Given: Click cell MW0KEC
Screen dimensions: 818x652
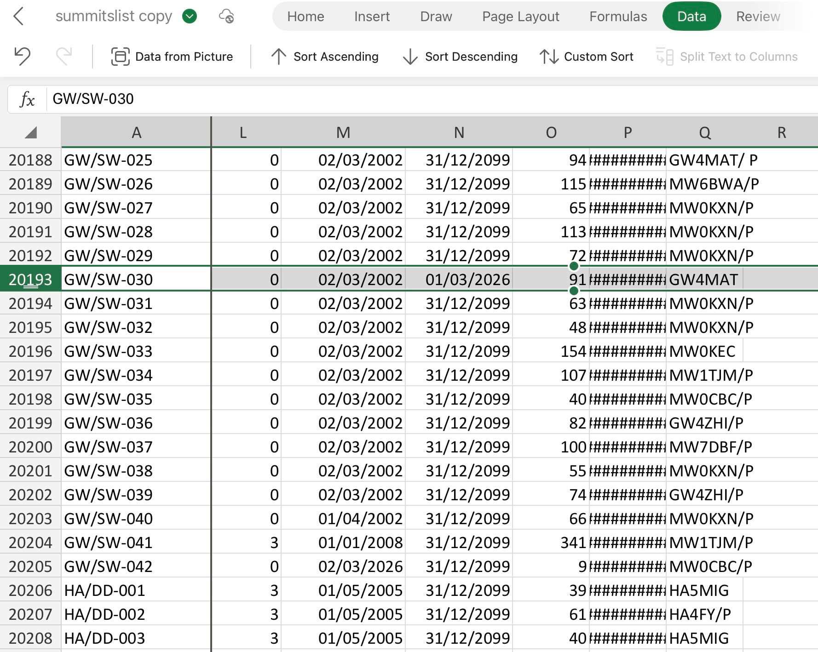Looking at the screenshot, I should (x=704, y=351).
